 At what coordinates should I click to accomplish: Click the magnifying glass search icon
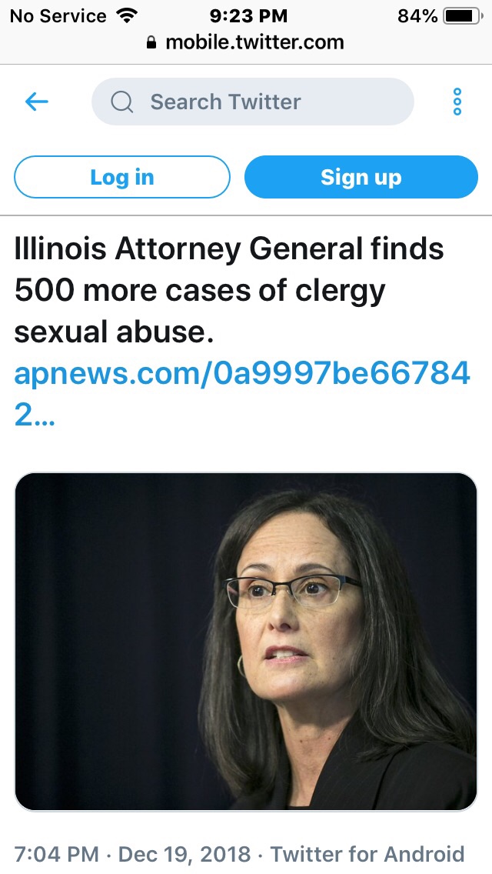pyautogui.click(x=122, y=102)
